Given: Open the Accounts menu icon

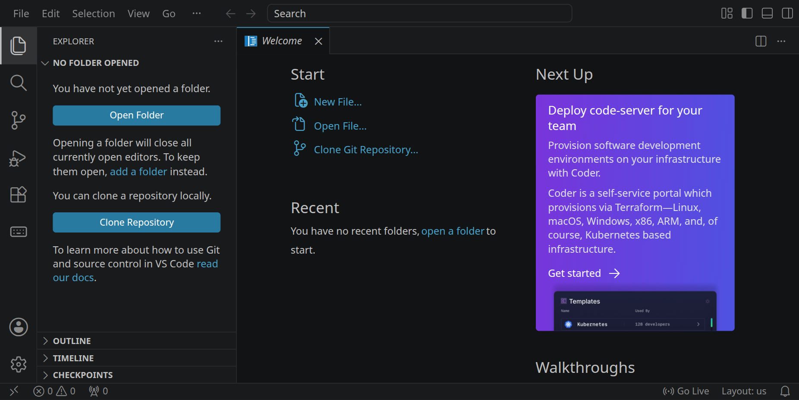Looking at the screenshot, I should point(19,327).
